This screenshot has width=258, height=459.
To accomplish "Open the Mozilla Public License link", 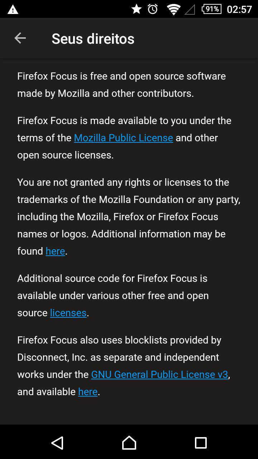I will (x=123, y=138).
